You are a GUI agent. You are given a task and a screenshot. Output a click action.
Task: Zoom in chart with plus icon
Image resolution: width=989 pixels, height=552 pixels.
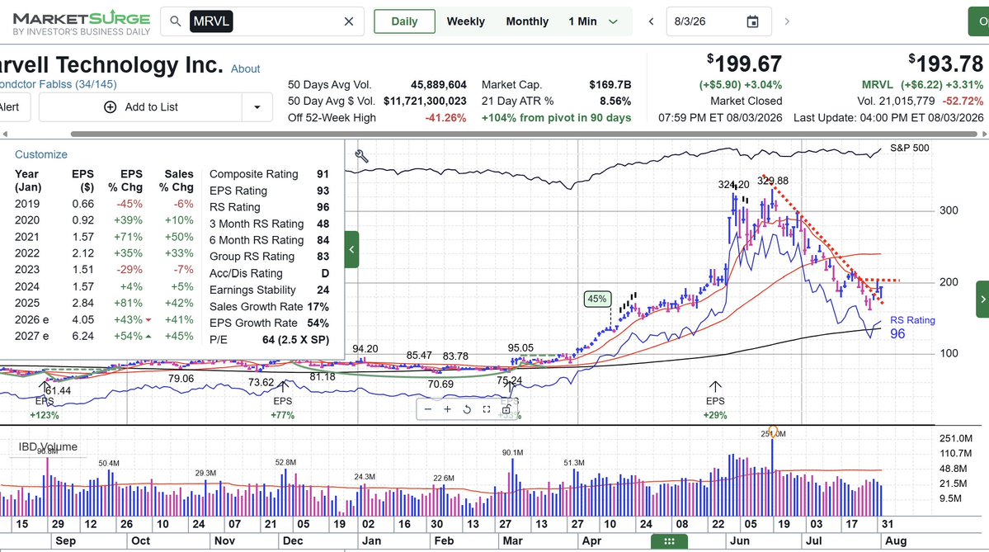click(447, 409)
